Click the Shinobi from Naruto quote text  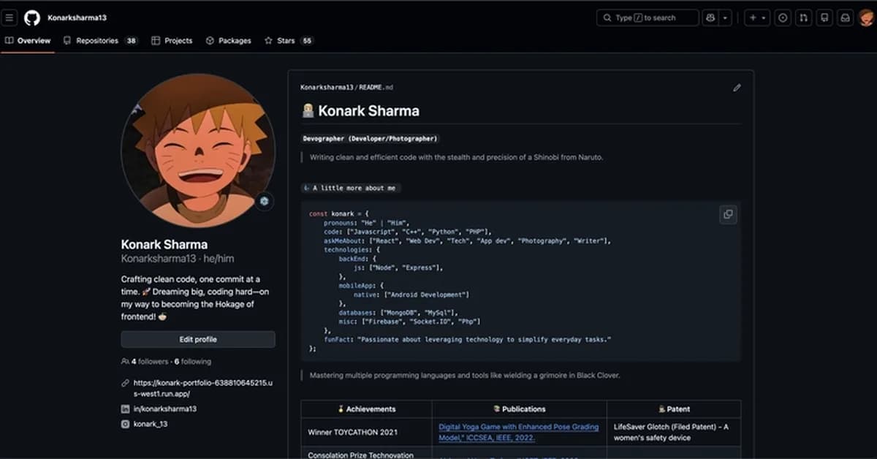[x=456, y=157]
